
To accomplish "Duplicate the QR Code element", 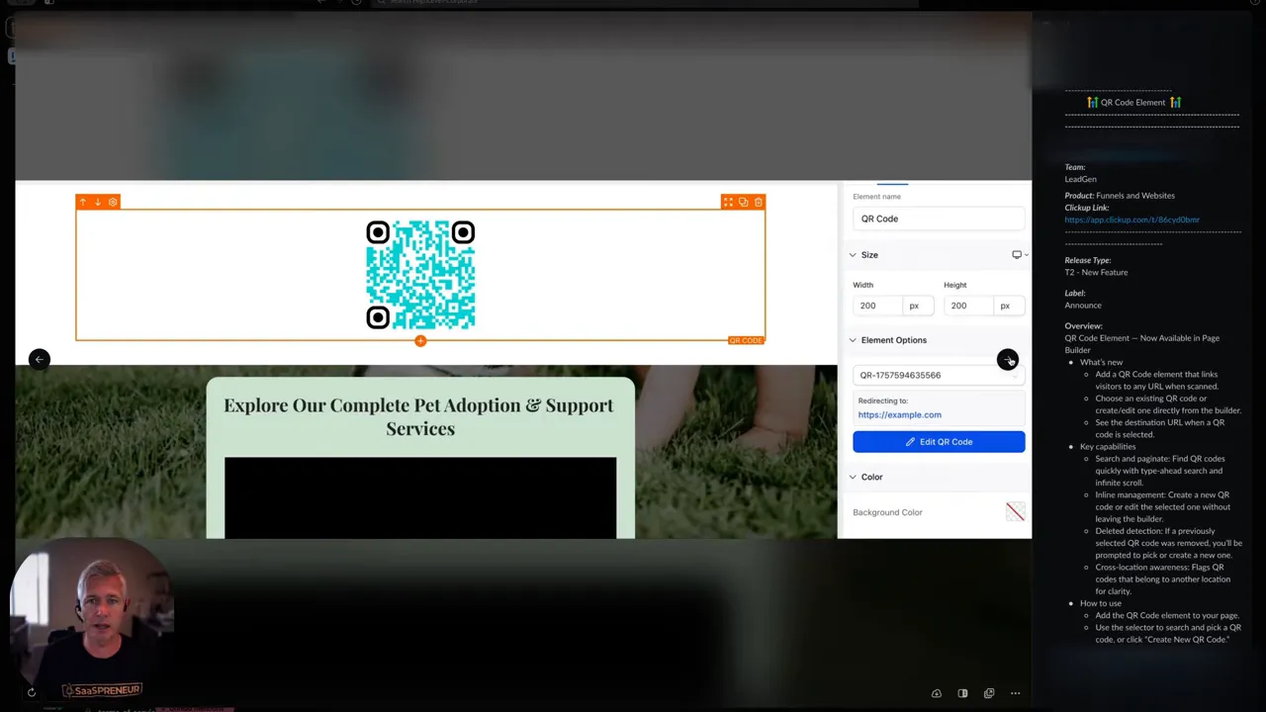I will click(x=743, y=202).
